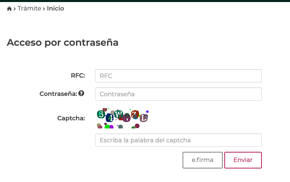Click the green '5' captcha circle
The image size is (290, 182).
pos(101,114)
